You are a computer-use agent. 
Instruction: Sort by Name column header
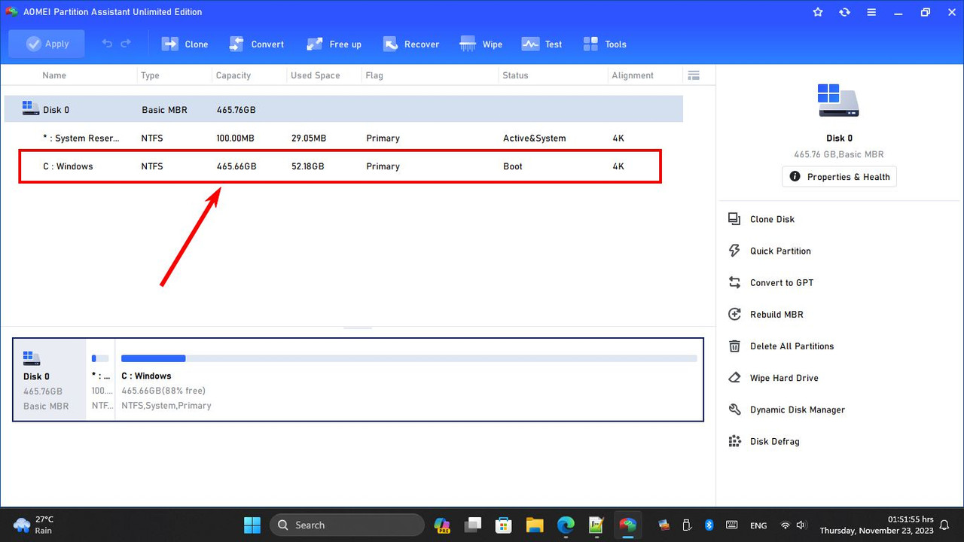pyautogui.click(x=54, y=75)
